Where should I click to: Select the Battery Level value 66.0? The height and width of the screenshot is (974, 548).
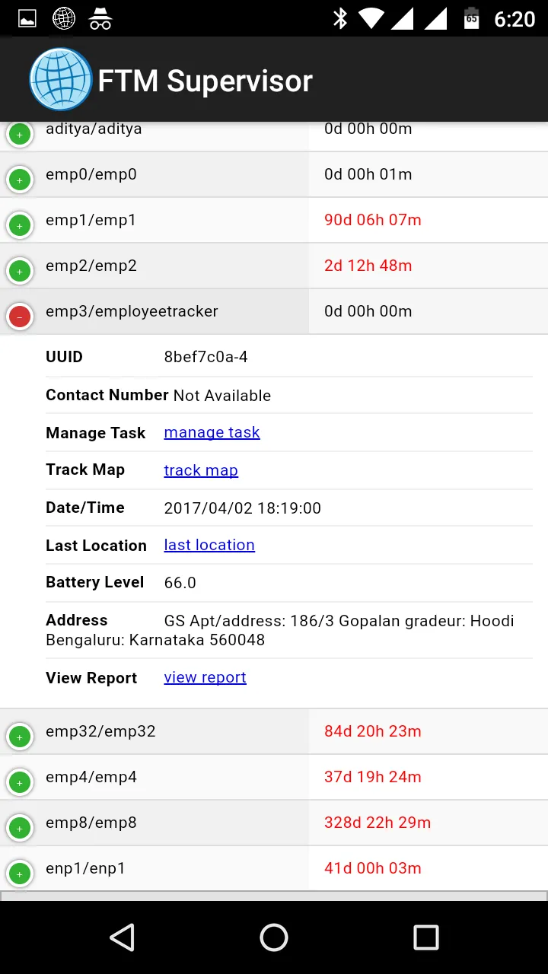pos(180,583)
